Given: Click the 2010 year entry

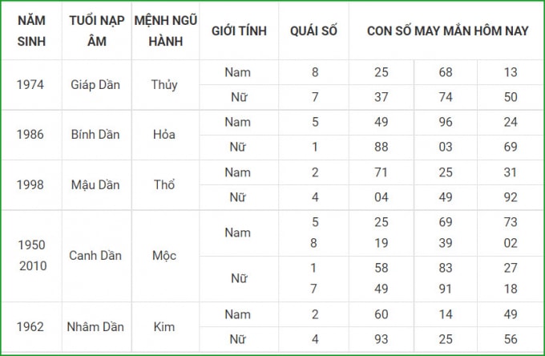Looking at the screenshot, I should (33, 266).
